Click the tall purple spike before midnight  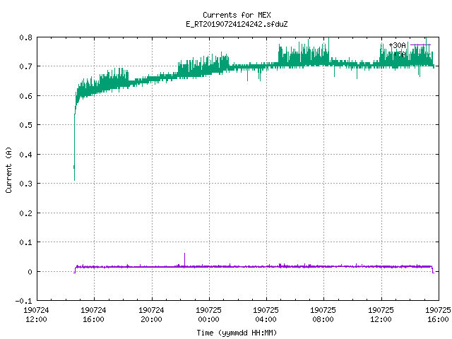coord(184,259)
